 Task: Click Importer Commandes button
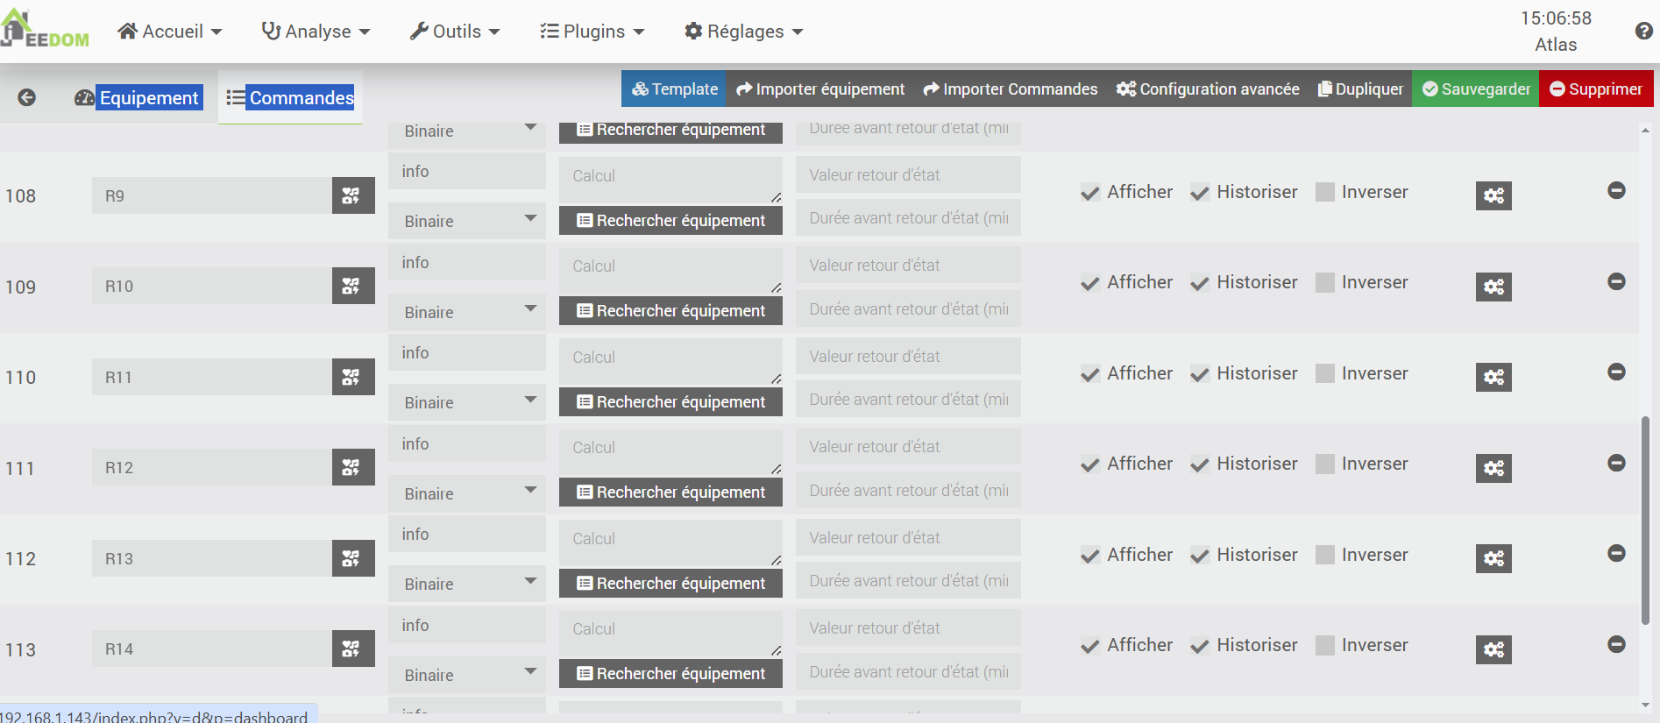pos(1011,89)
